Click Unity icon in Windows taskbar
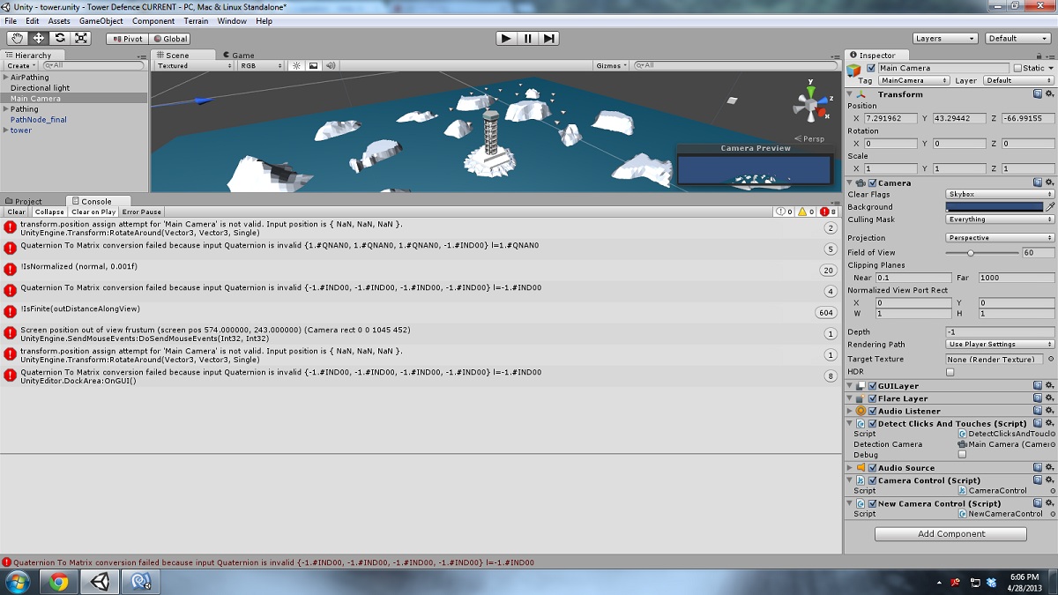Viewport: 1058px width, 595px height. point(100,582)
